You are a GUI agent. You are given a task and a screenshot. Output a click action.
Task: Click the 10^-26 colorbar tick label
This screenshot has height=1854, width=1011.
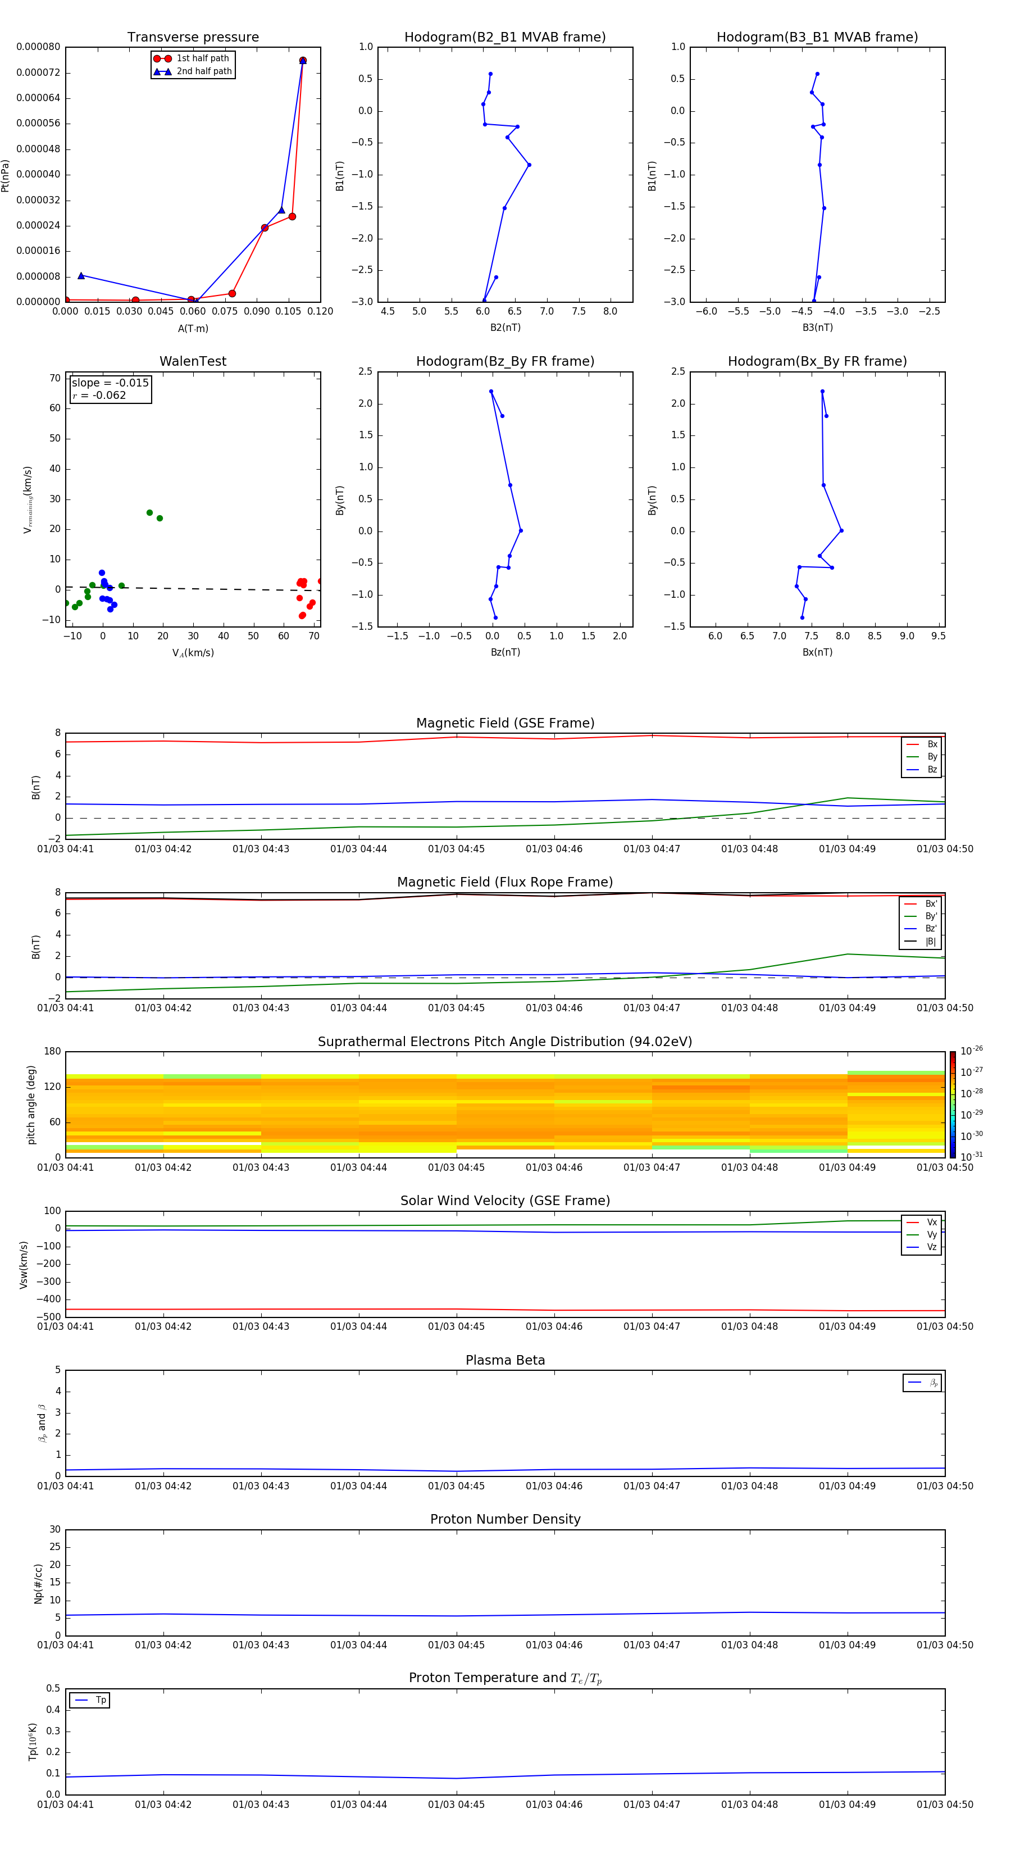tap(972, 1051)
